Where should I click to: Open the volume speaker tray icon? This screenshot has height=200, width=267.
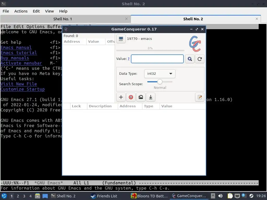click(220, 196)
